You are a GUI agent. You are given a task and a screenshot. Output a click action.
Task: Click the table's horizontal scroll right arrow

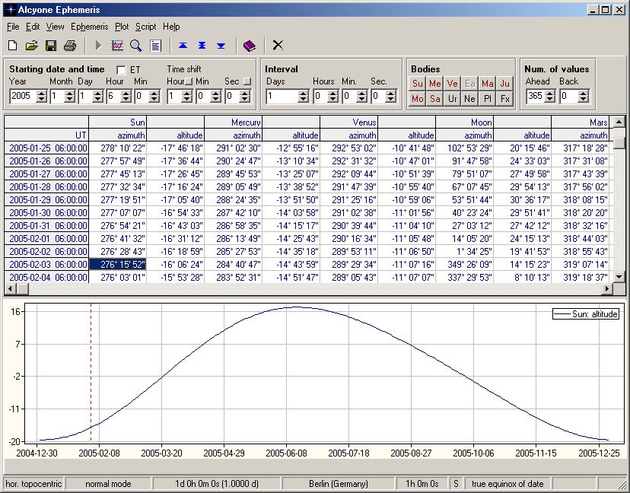[607, 288]
